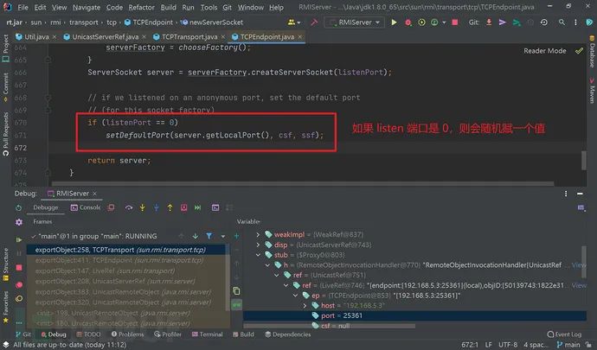Click Git commit arrow icon

pyautogui.click(x=503, y=22)
